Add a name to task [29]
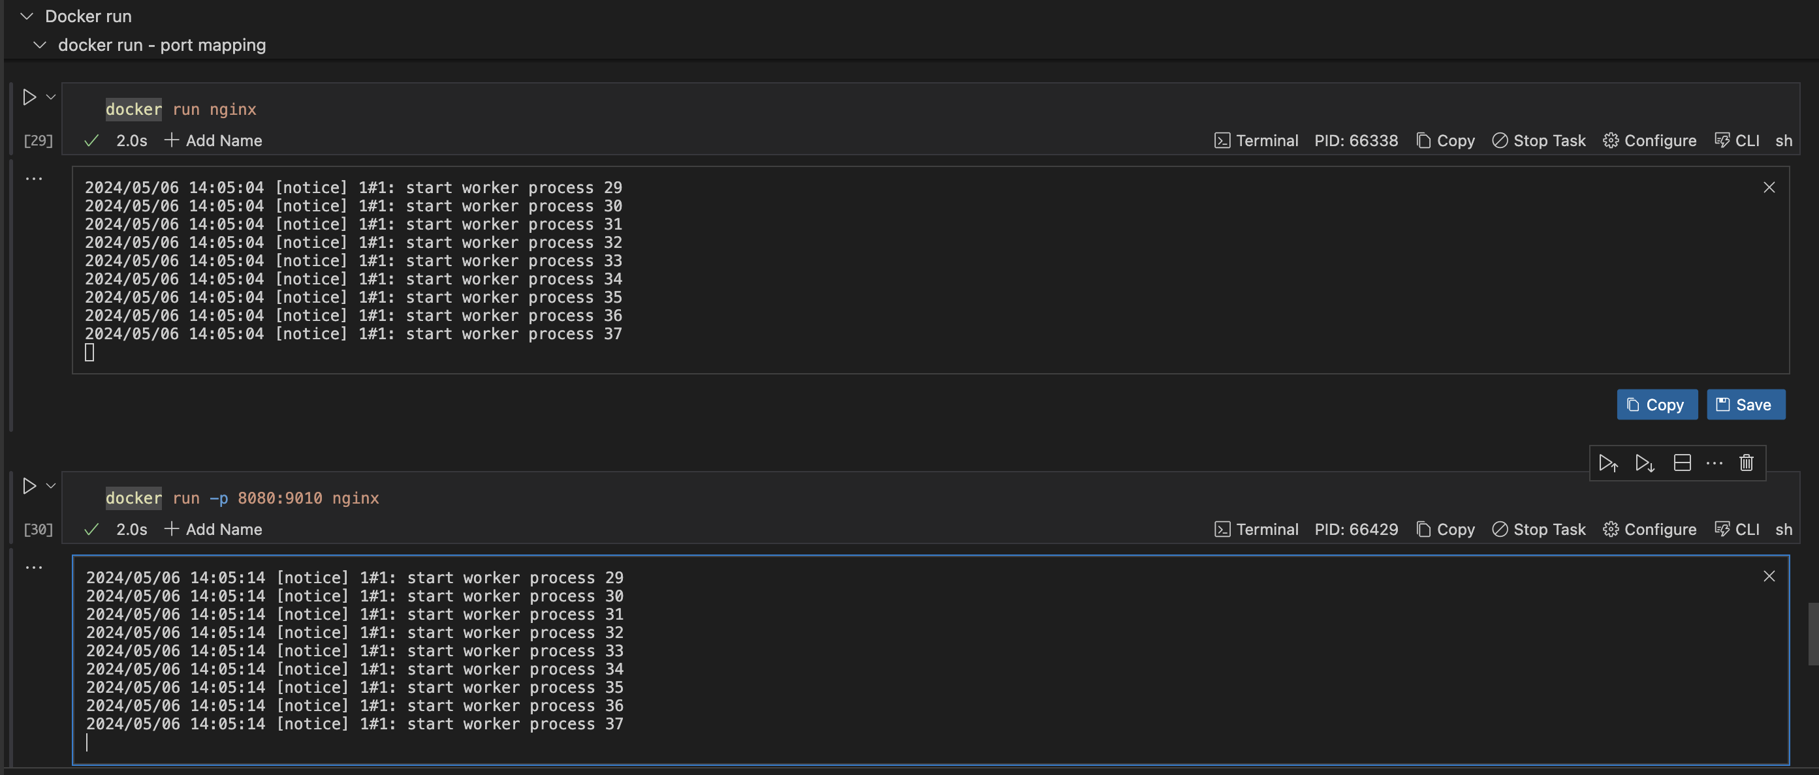Screen dimensions: 1819x775 click(x=212, y=140)
